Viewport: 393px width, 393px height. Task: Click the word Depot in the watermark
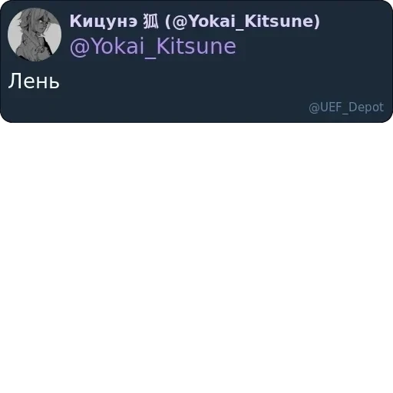click(366, 107)
